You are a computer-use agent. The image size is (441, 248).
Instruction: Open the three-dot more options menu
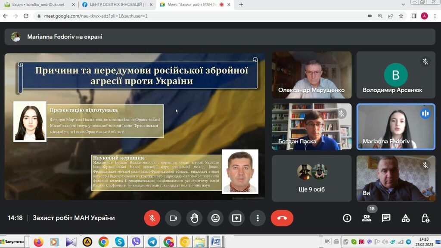(258, 218)
